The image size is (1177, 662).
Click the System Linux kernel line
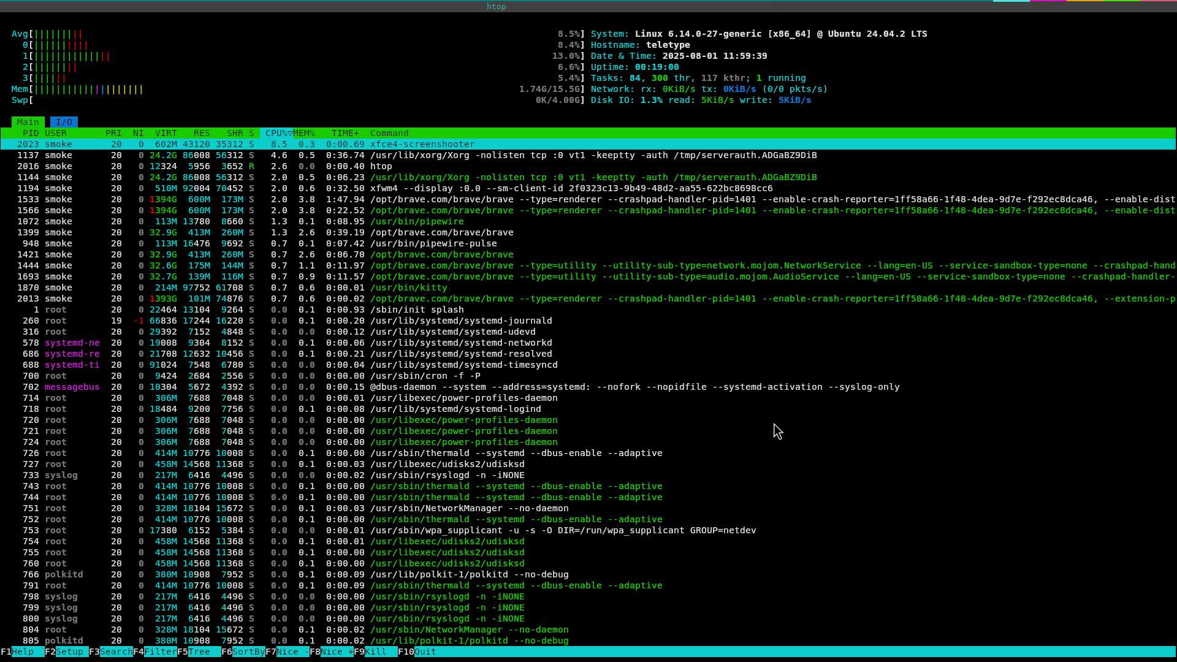click(x=759, y=34)
